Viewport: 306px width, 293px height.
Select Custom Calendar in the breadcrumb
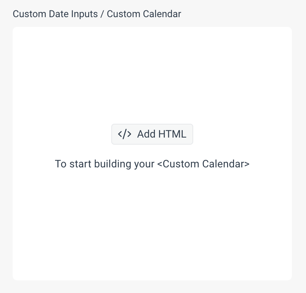point(144,14)
